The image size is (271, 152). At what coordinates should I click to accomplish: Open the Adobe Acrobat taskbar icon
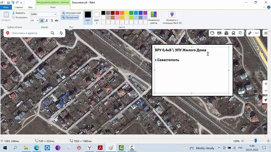(100, 148)
